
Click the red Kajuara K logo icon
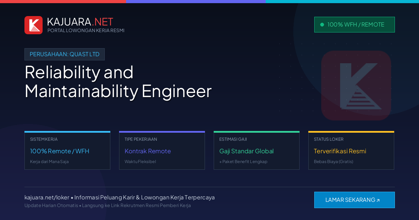click(x=34, y=25)
